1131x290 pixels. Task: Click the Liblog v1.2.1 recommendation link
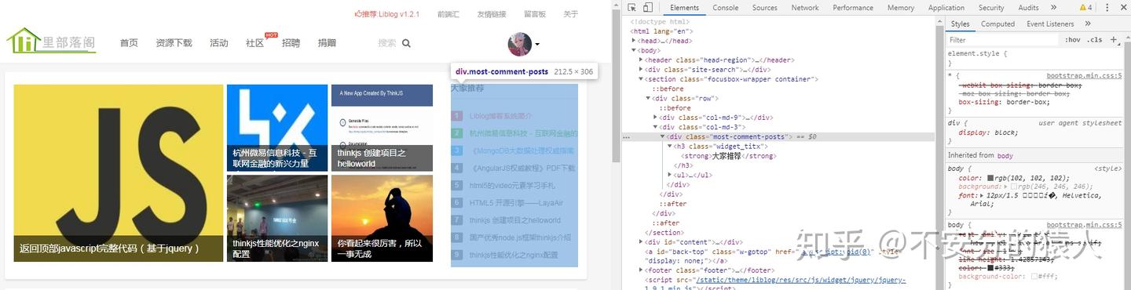387,14
